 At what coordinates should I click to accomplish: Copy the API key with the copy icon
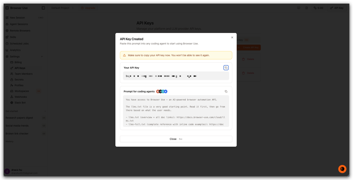pyautogui.click(x=226, y=68)
